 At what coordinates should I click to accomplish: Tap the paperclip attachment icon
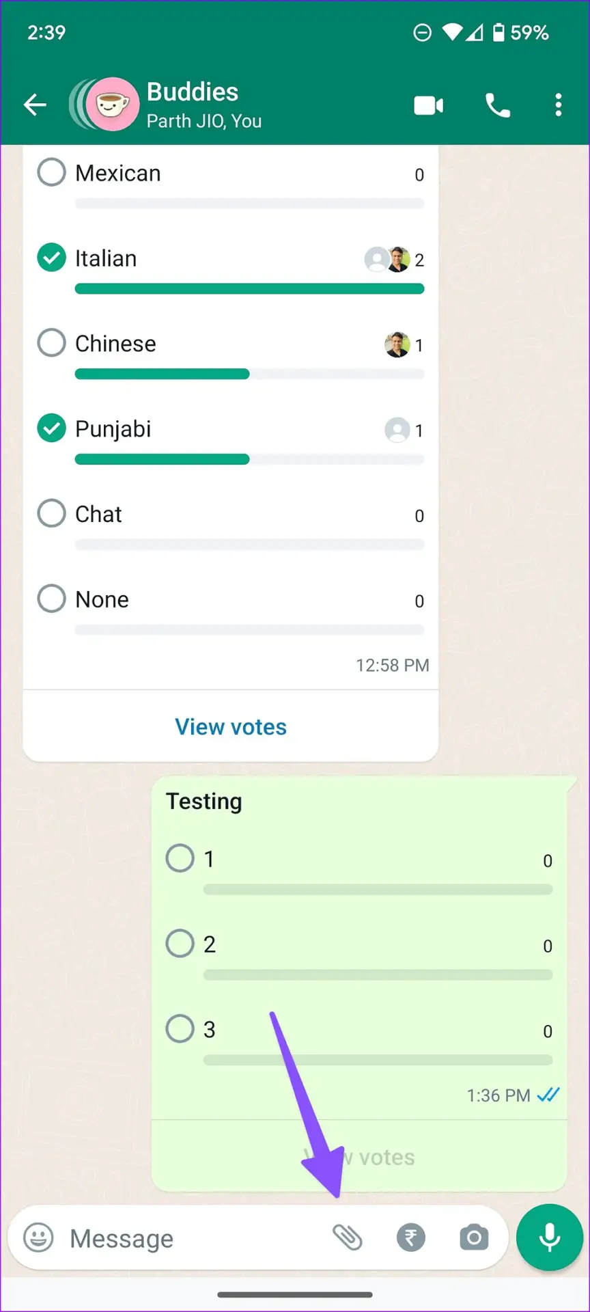[x=348, y=1238]
